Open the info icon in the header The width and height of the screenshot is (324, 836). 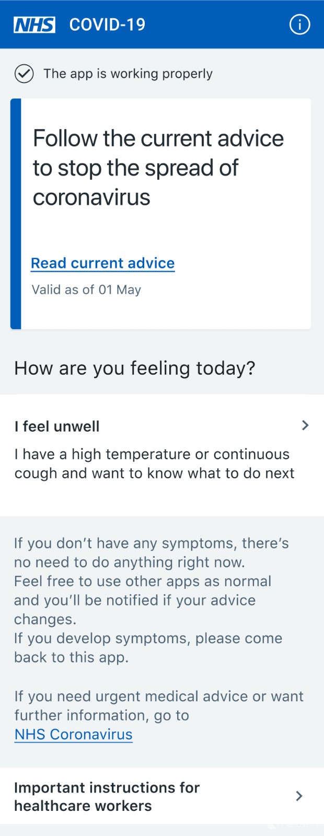(x=299, y=25)
